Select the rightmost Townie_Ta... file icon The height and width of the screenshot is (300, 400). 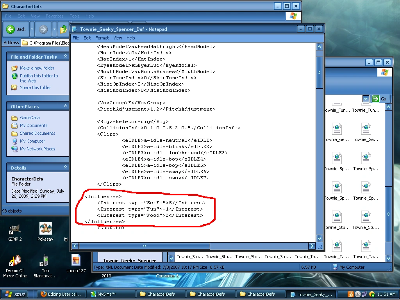click(366, 246)
